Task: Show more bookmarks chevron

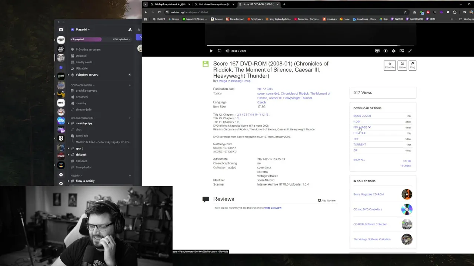Action: coord(451,19)
